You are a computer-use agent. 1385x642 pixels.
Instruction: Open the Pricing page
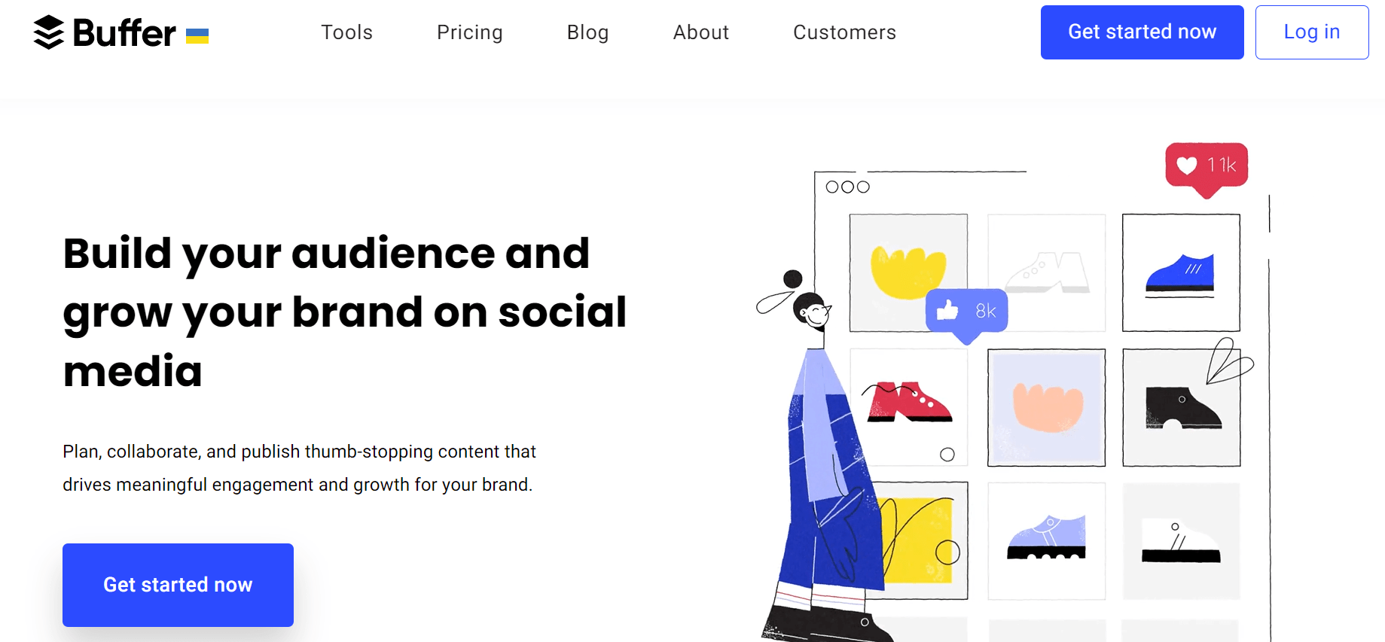[469, 32]
